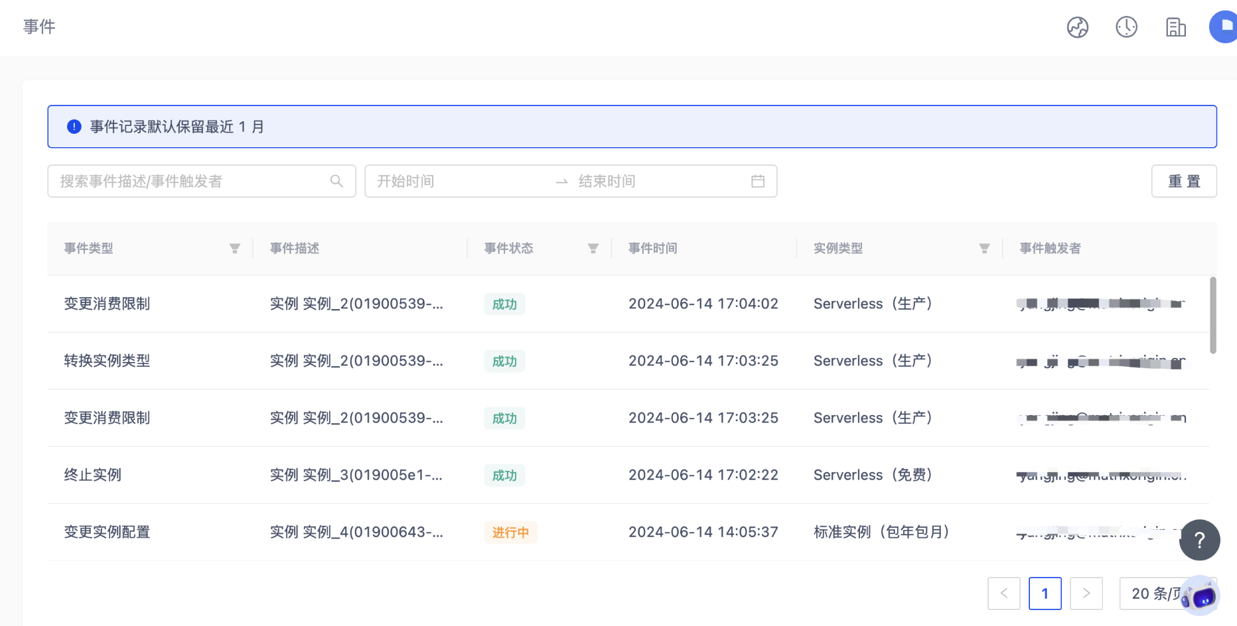Screen dimensions: 1237x626
Task: Click the globe icon in top header
Action: pyautogui.click(x=1077, y=27)
